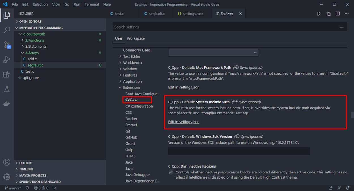The height and width of the screenshot is (191, 354).
Task: Switch to Workspace settings tab
Action: (x=136, y=38)
